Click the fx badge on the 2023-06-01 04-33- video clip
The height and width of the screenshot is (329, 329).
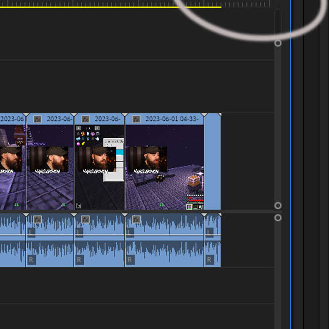click(136, 120)
